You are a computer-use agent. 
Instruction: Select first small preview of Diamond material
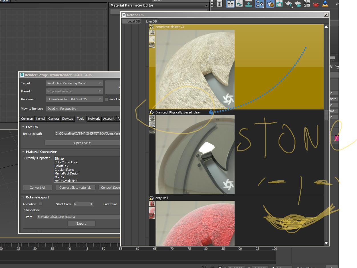point(152,118)
